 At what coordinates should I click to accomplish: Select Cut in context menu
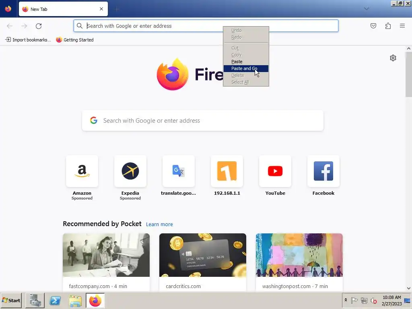[246, 48]
